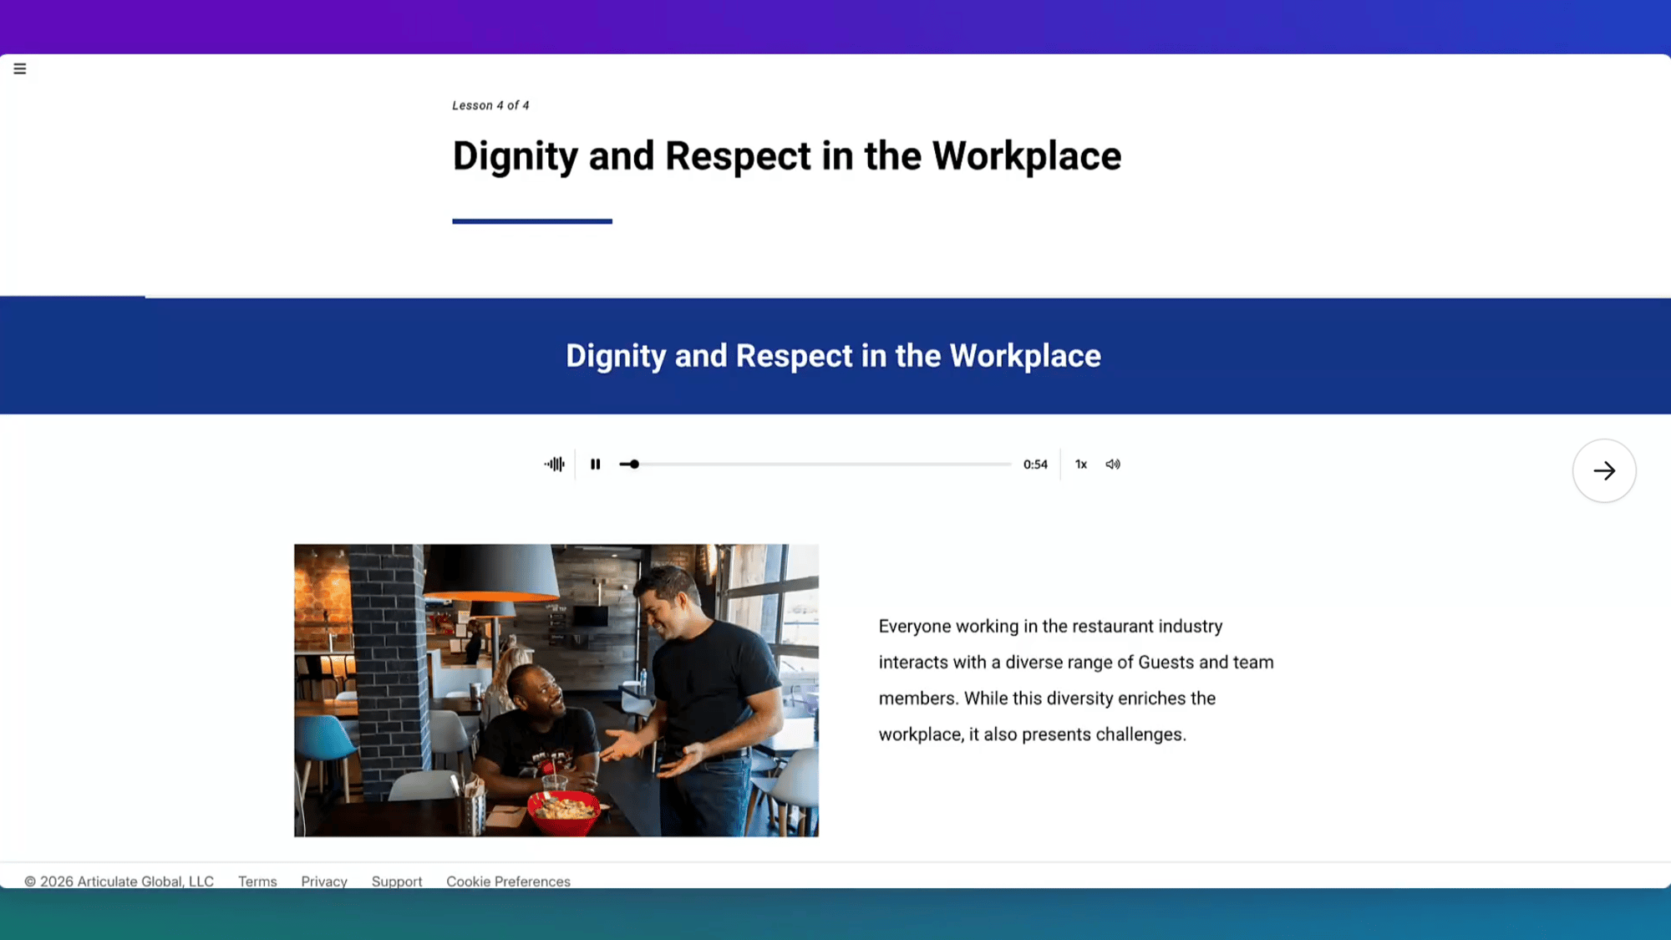The image size is (1671, 940).
Task: Advance to next section using arrow button
Action: point(1603,470)
